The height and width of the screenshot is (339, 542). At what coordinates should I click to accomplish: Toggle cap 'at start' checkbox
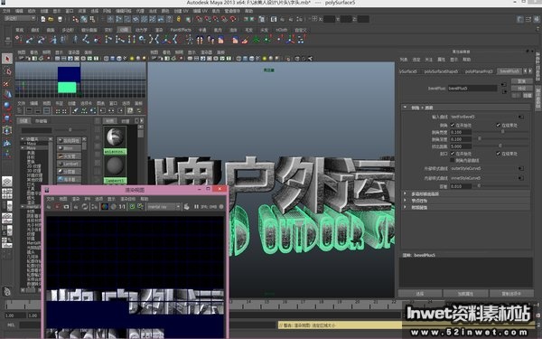[x=453, y=154]
